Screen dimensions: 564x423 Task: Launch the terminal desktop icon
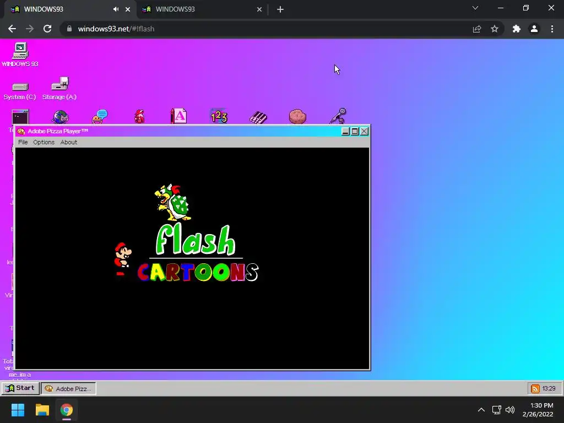click(20, 117)
